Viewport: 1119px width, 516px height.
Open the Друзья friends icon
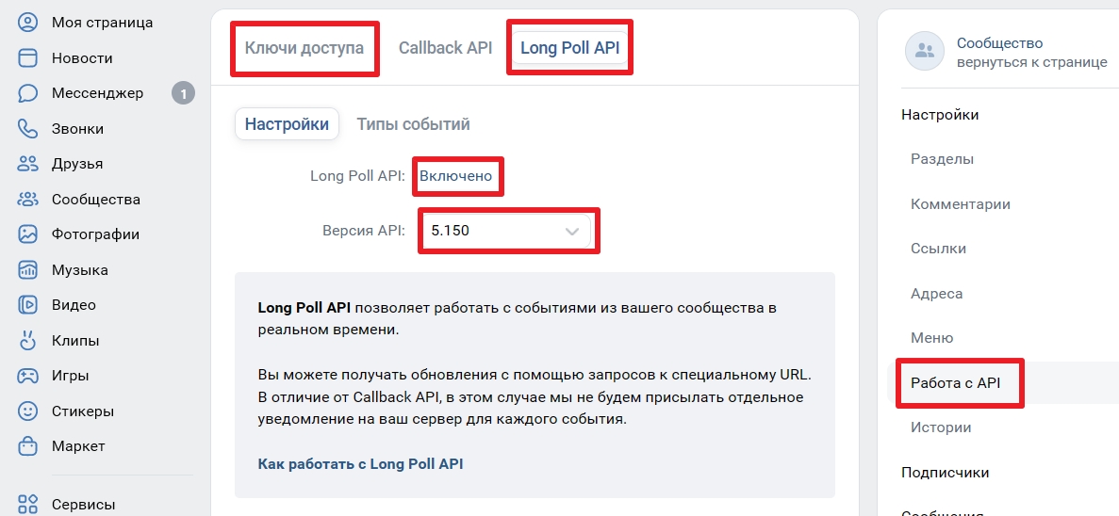(x=27, y=164)
